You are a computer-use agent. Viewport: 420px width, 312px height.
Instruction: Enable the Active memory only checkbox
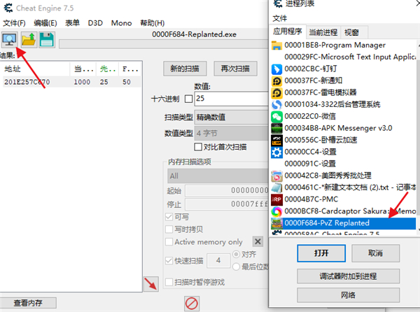pyautogui.click(x=169, y=242)
